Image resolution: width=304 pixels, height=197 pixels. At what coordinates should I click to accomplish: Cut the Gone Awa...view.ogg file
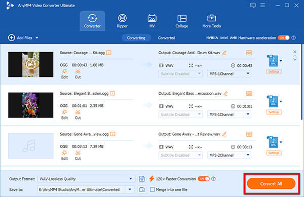[x=78, y=155]
